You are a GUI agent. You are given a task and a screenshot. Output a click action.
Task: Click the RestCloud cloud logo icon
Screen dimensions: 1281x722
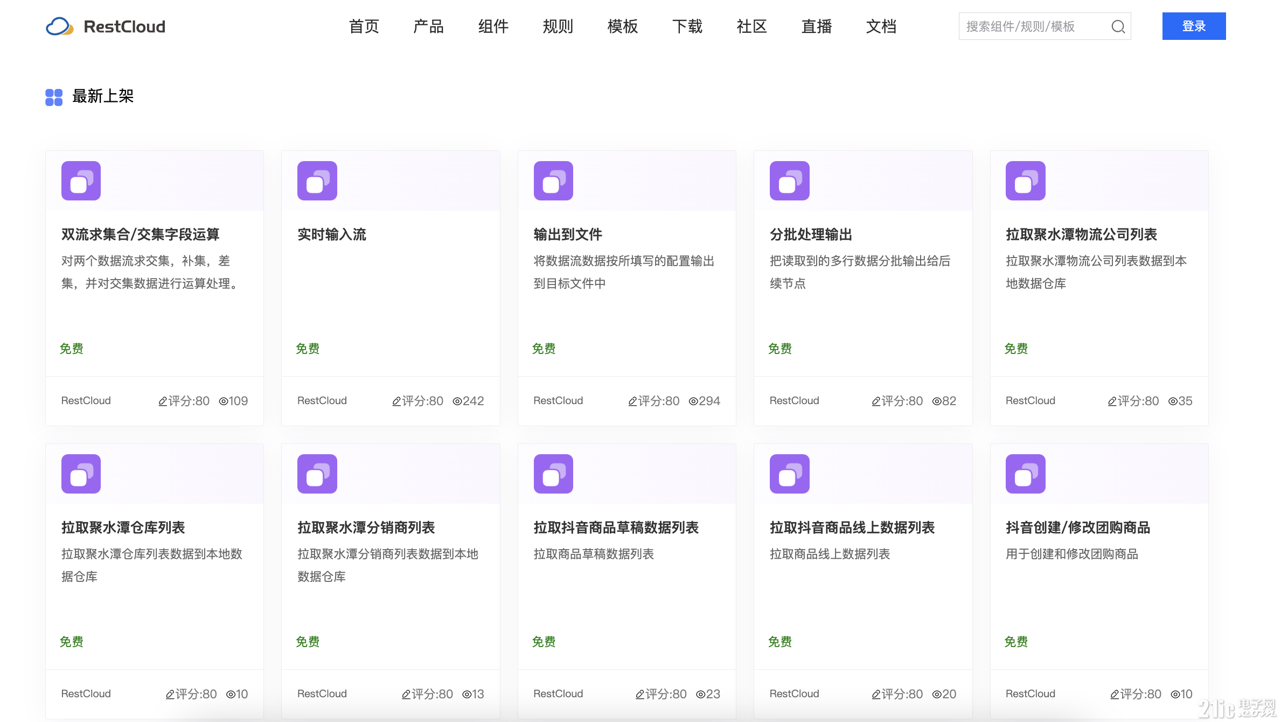(60, 26)
